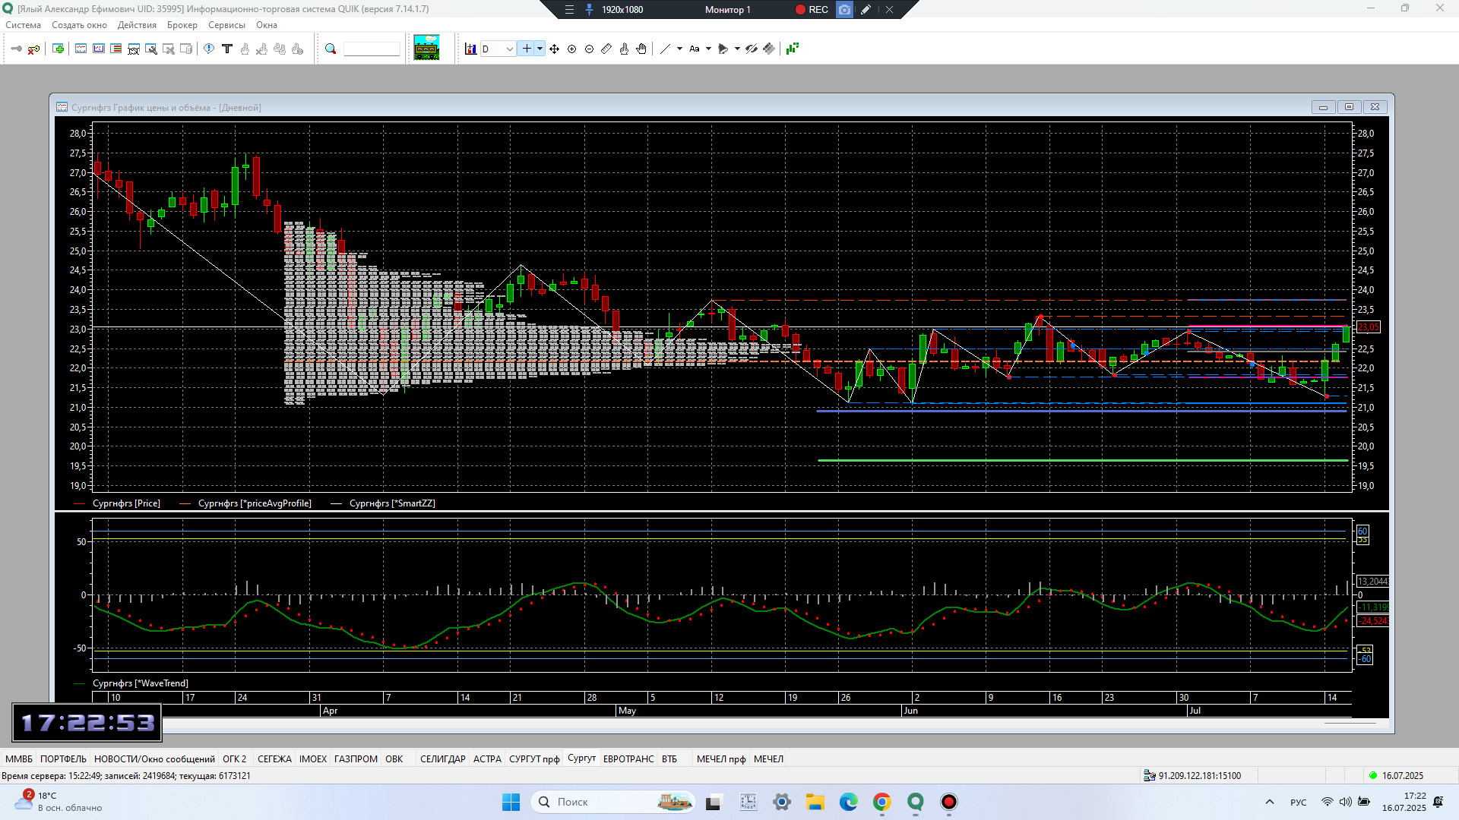Click the zoom out chart tool
The height and width of the screenshot is (820, 1459).
click(x=589, y=49)
